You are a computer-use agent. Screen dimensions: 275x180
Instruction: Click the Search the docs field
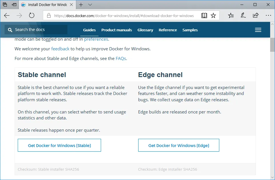point(36,30)
